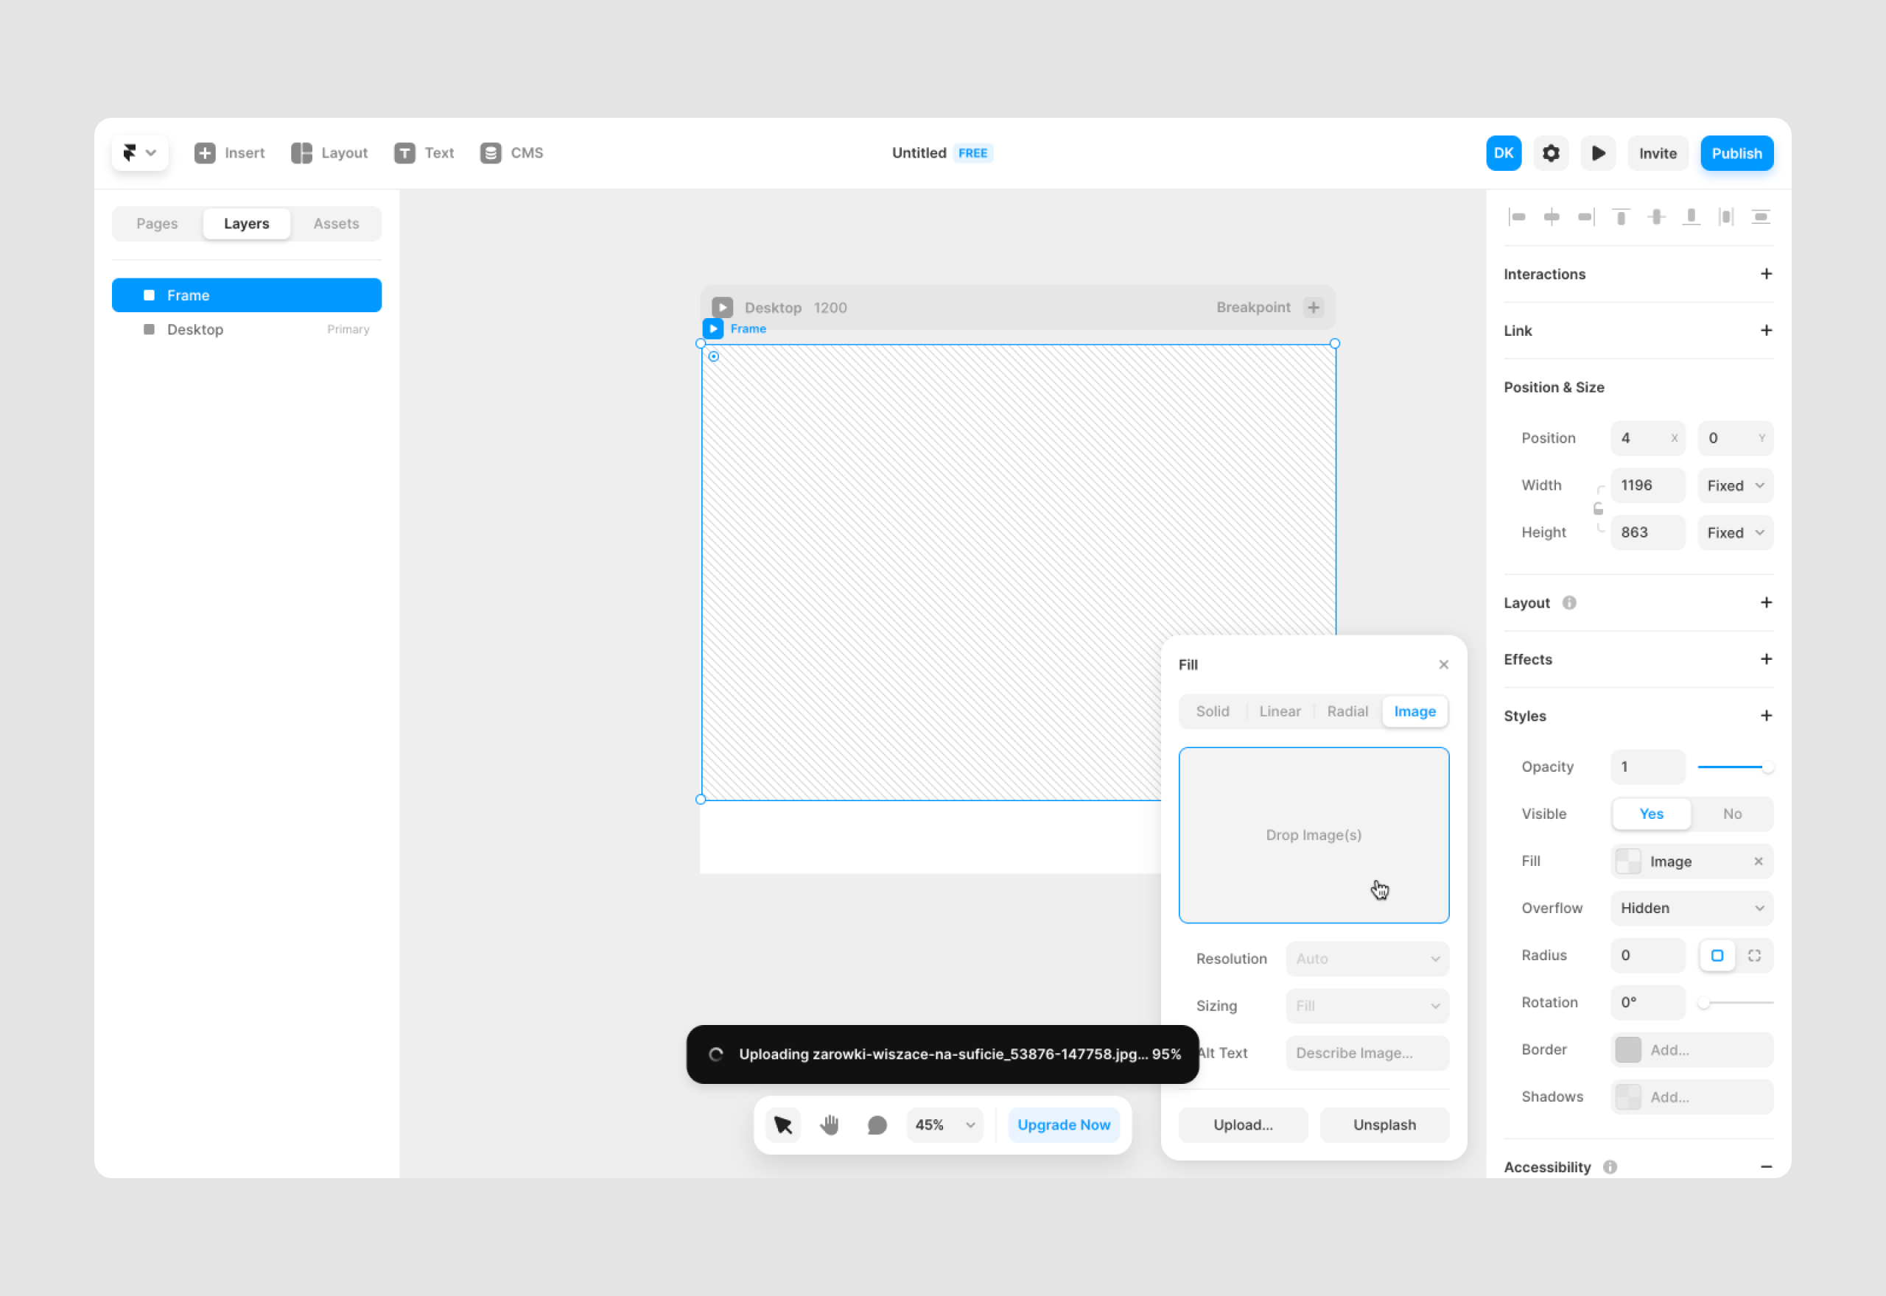Screen dimensions: 1886x1296
Task: Toggle Visible to No
Action: (1734, 814)
